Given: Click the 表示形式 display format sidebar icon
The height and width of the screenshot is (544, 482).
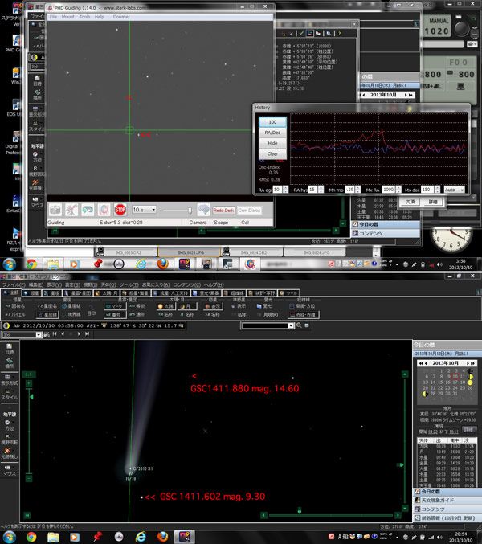Looking at the screenshot, I should pyautogui.click(x=10, y=380).
